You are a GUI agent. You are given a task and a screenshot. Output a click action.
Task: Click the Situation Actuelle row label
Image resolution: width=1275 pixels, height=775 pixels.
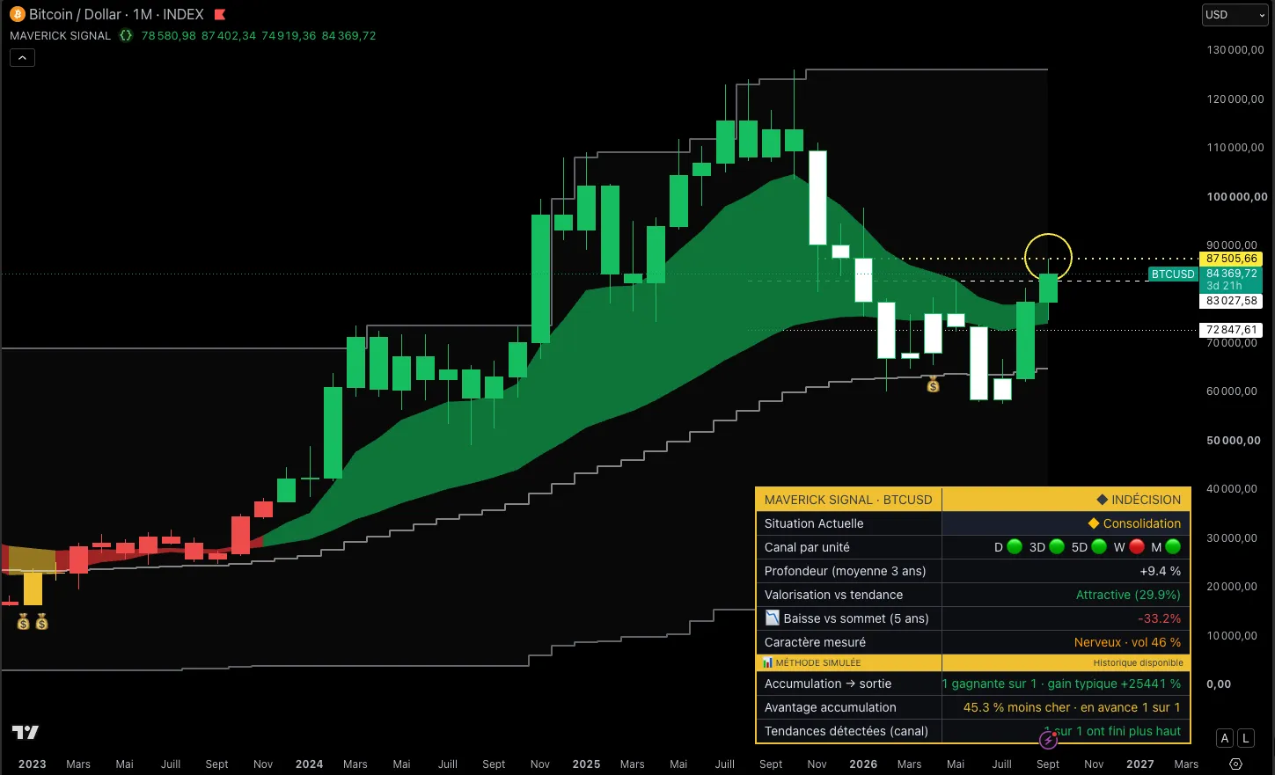[814, 523]
